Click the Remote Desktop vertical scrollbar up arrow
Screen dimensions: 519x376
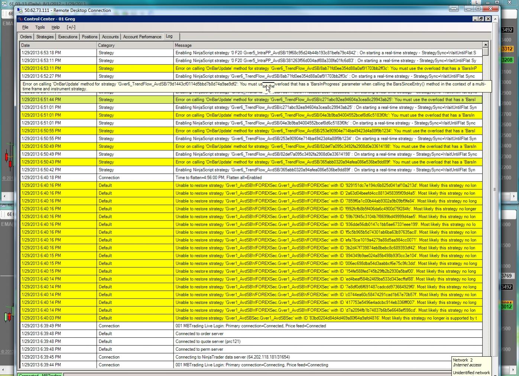[x=495, y=19]
